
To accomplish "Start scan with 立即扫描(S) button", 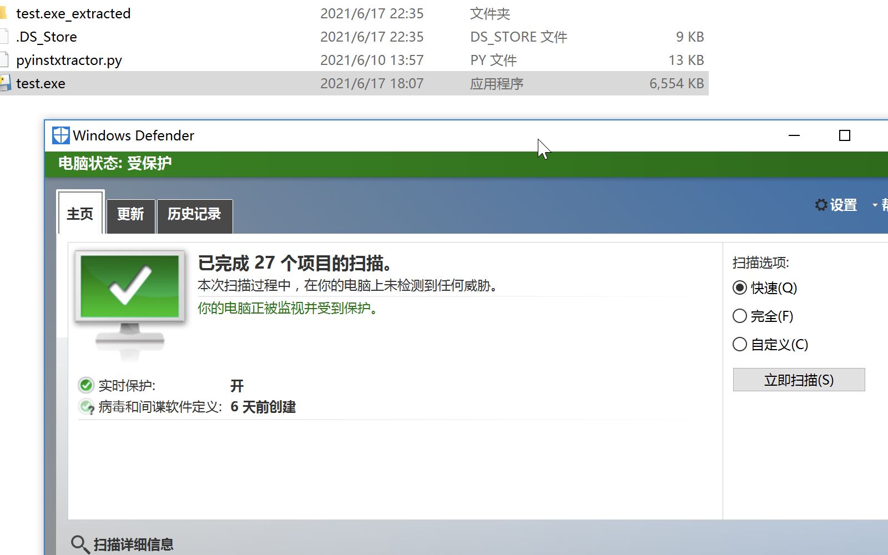I will (x=799, y=380).
